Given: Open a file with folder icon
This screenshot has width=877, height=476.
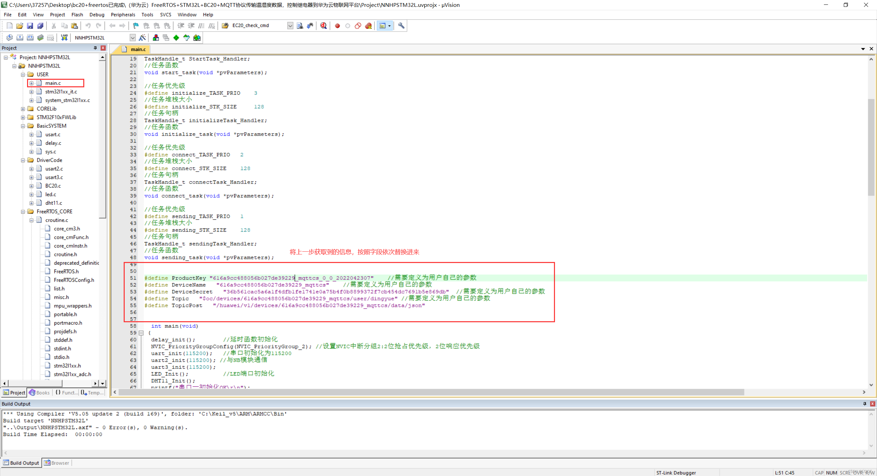Looking at the screenshot, I should 20,26.
